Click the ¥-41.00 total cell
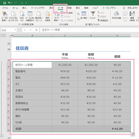This screenshot has width=139, height=139. pyautogui.click(x=117, y=129)
